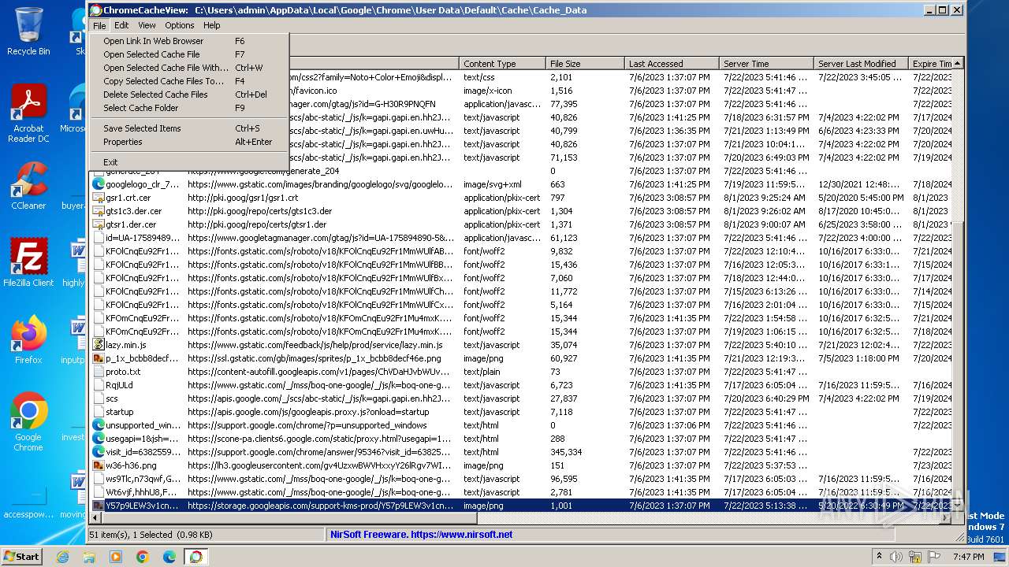The height and width of the screenshot is (567, 1009).
Task: Choose Copy Selected Cache Files To...
Action: click(189, 81)
